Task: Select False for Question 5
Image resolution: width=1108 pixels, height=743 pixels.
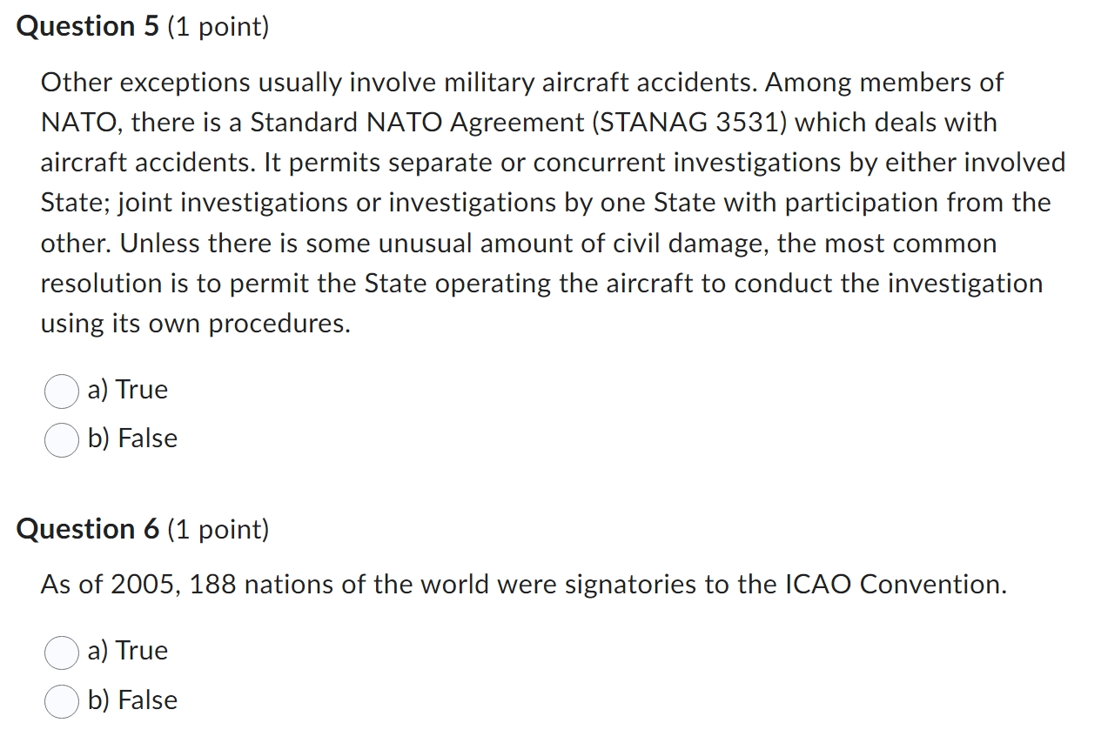Action: click(x=61, y=440)
